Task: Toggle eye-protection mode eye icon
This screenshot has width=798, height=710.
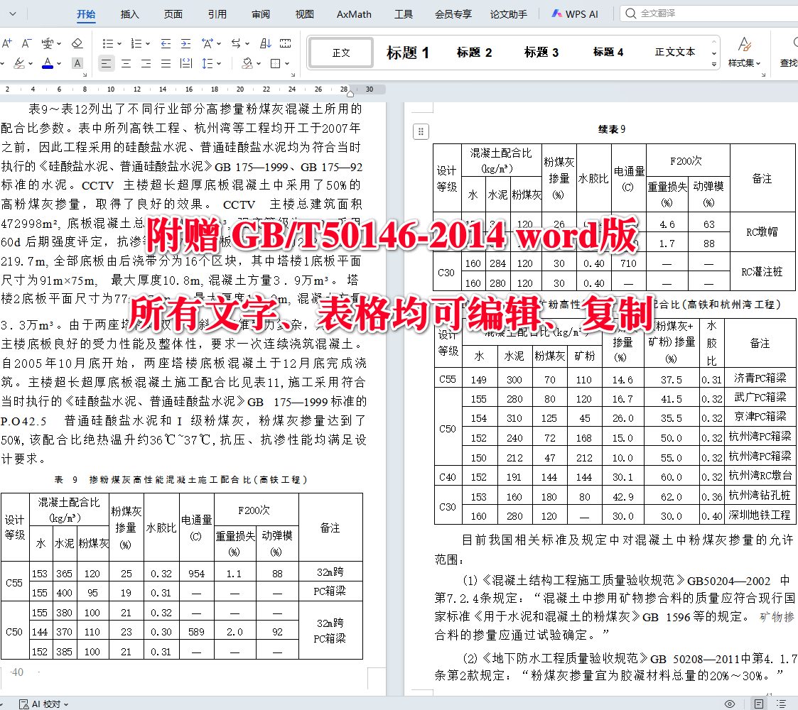Action: [730, 704]
